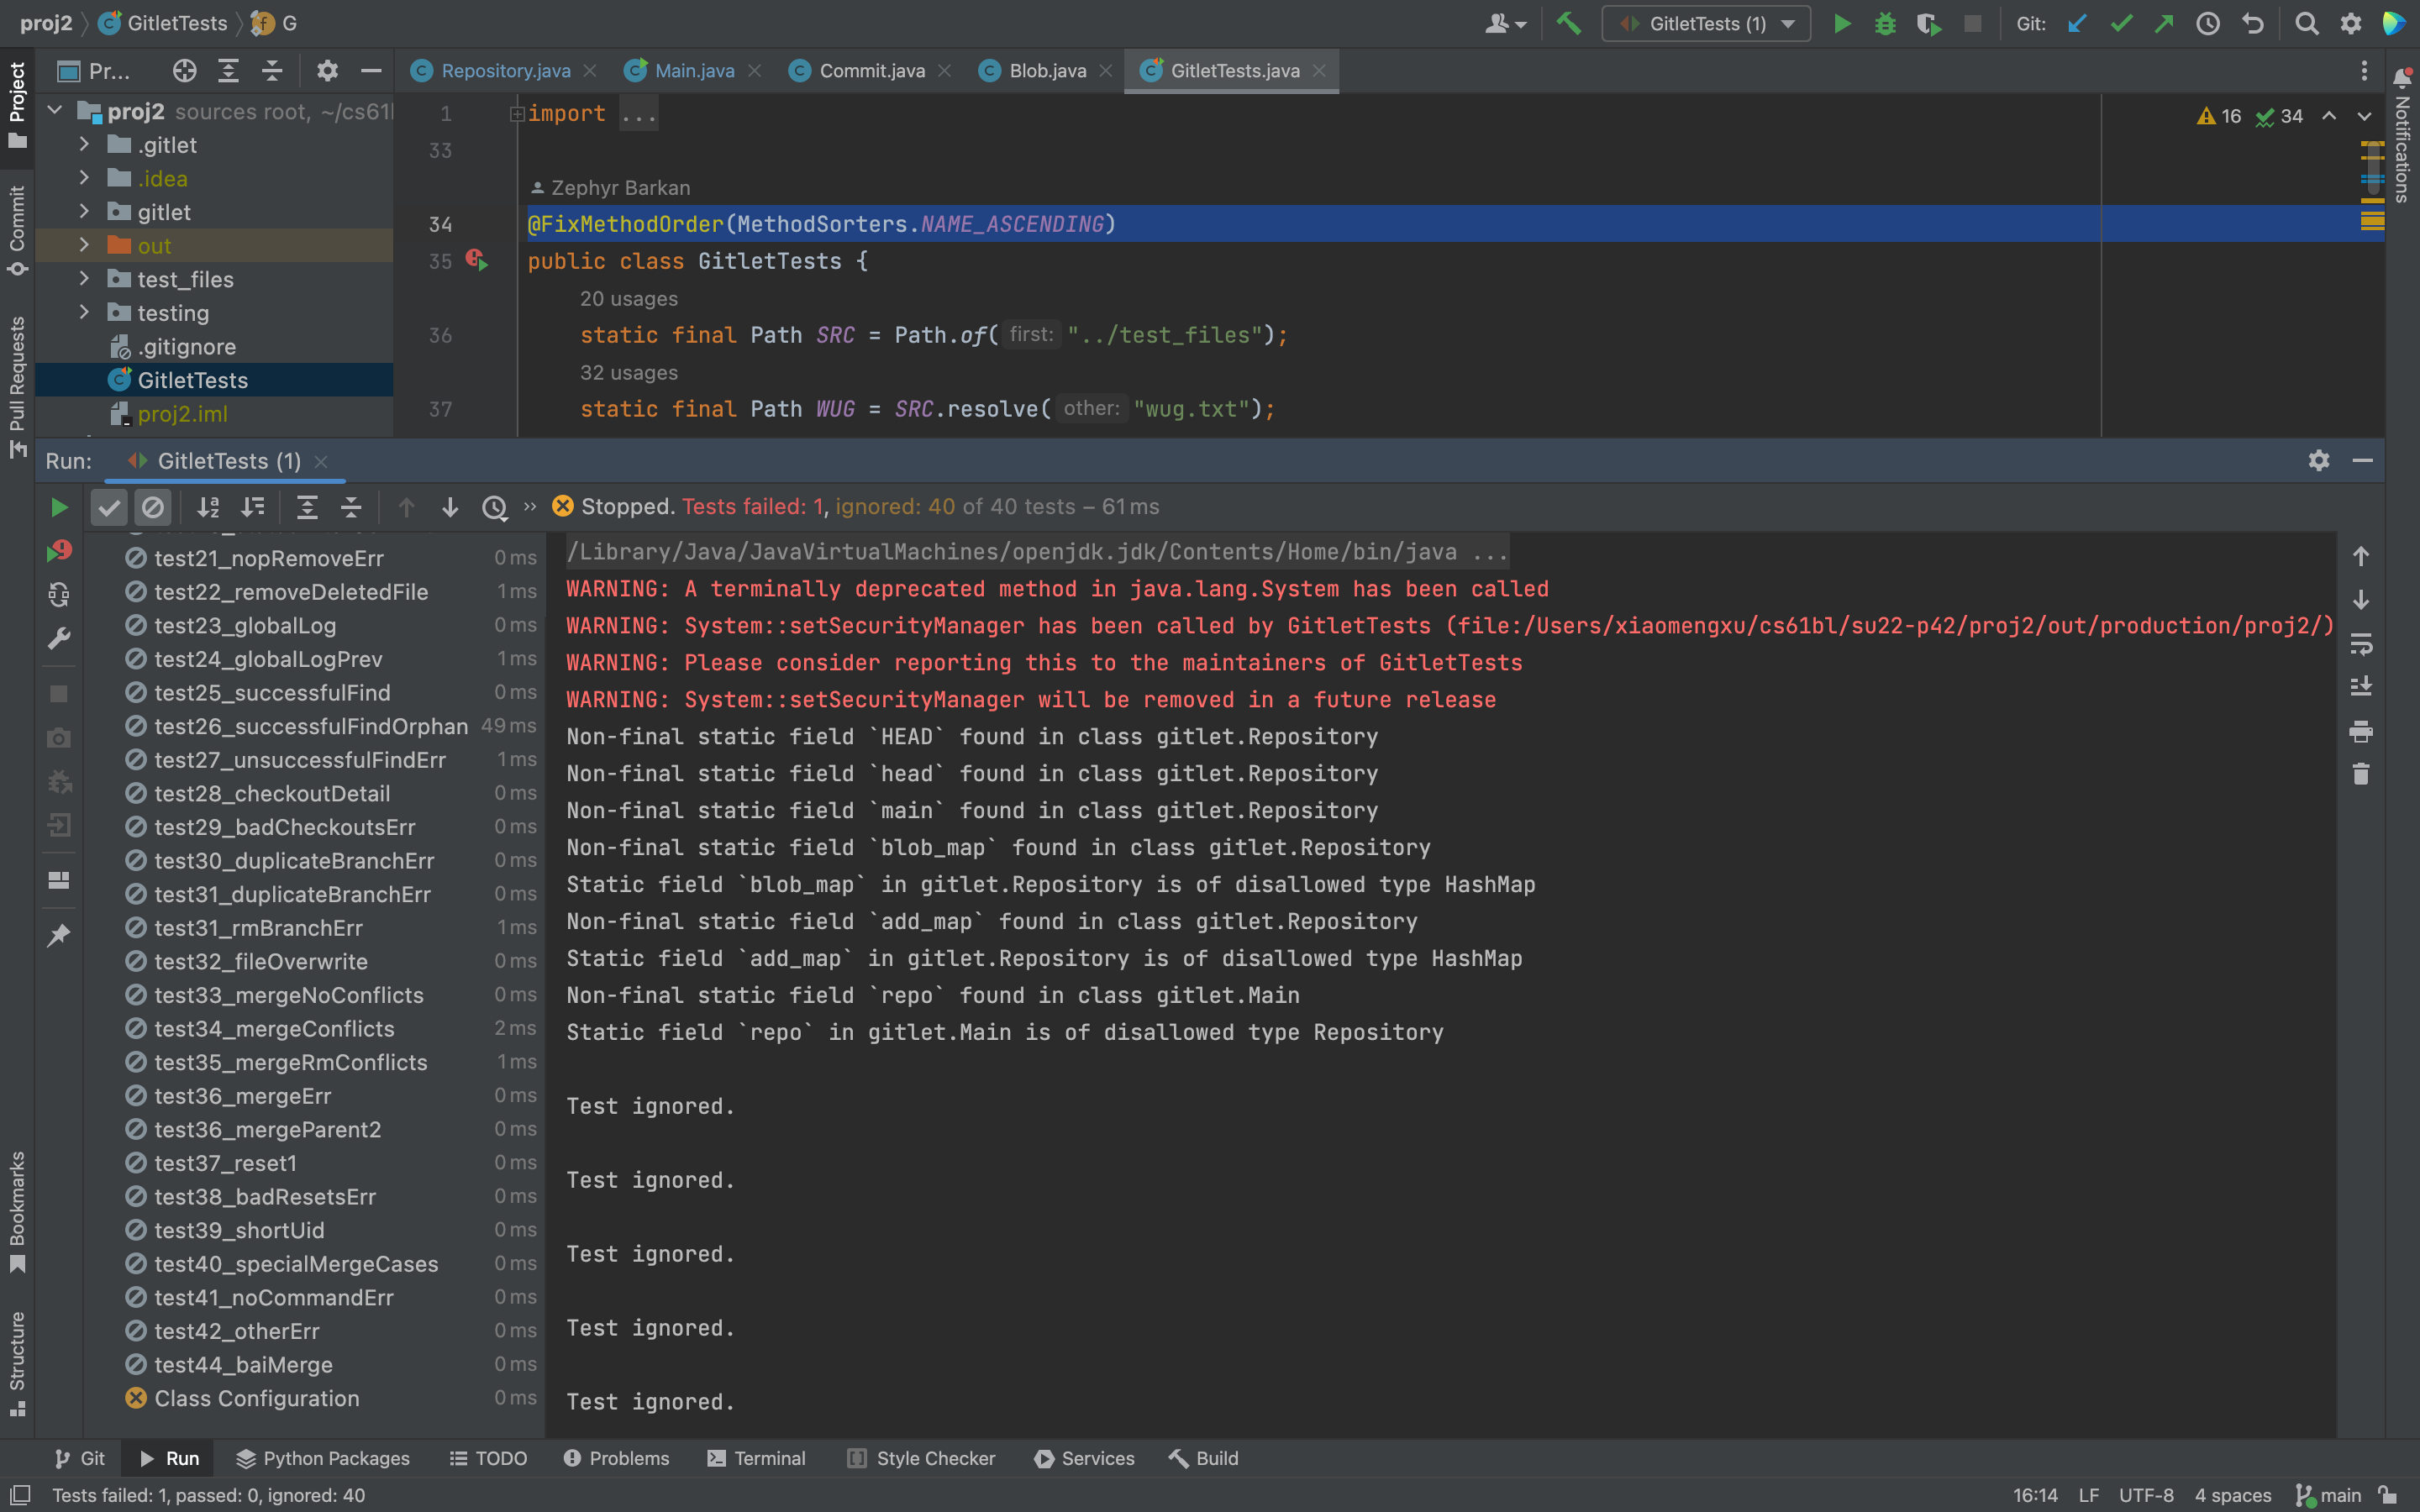2420x1512 pixels.
Task: Toggle Show Ignored tests button
Action: (x=153, y=507)
